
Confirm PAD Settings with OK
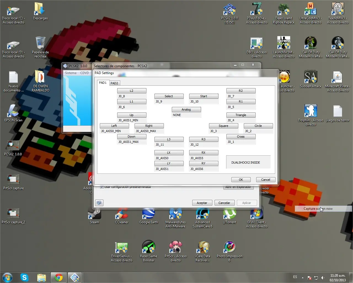pyautogui.click(x=241, y=180)
